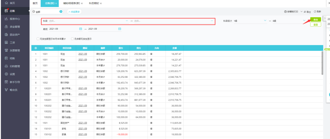Close the 总账(新) tab

pyautogui.click(x=56, y=3)
